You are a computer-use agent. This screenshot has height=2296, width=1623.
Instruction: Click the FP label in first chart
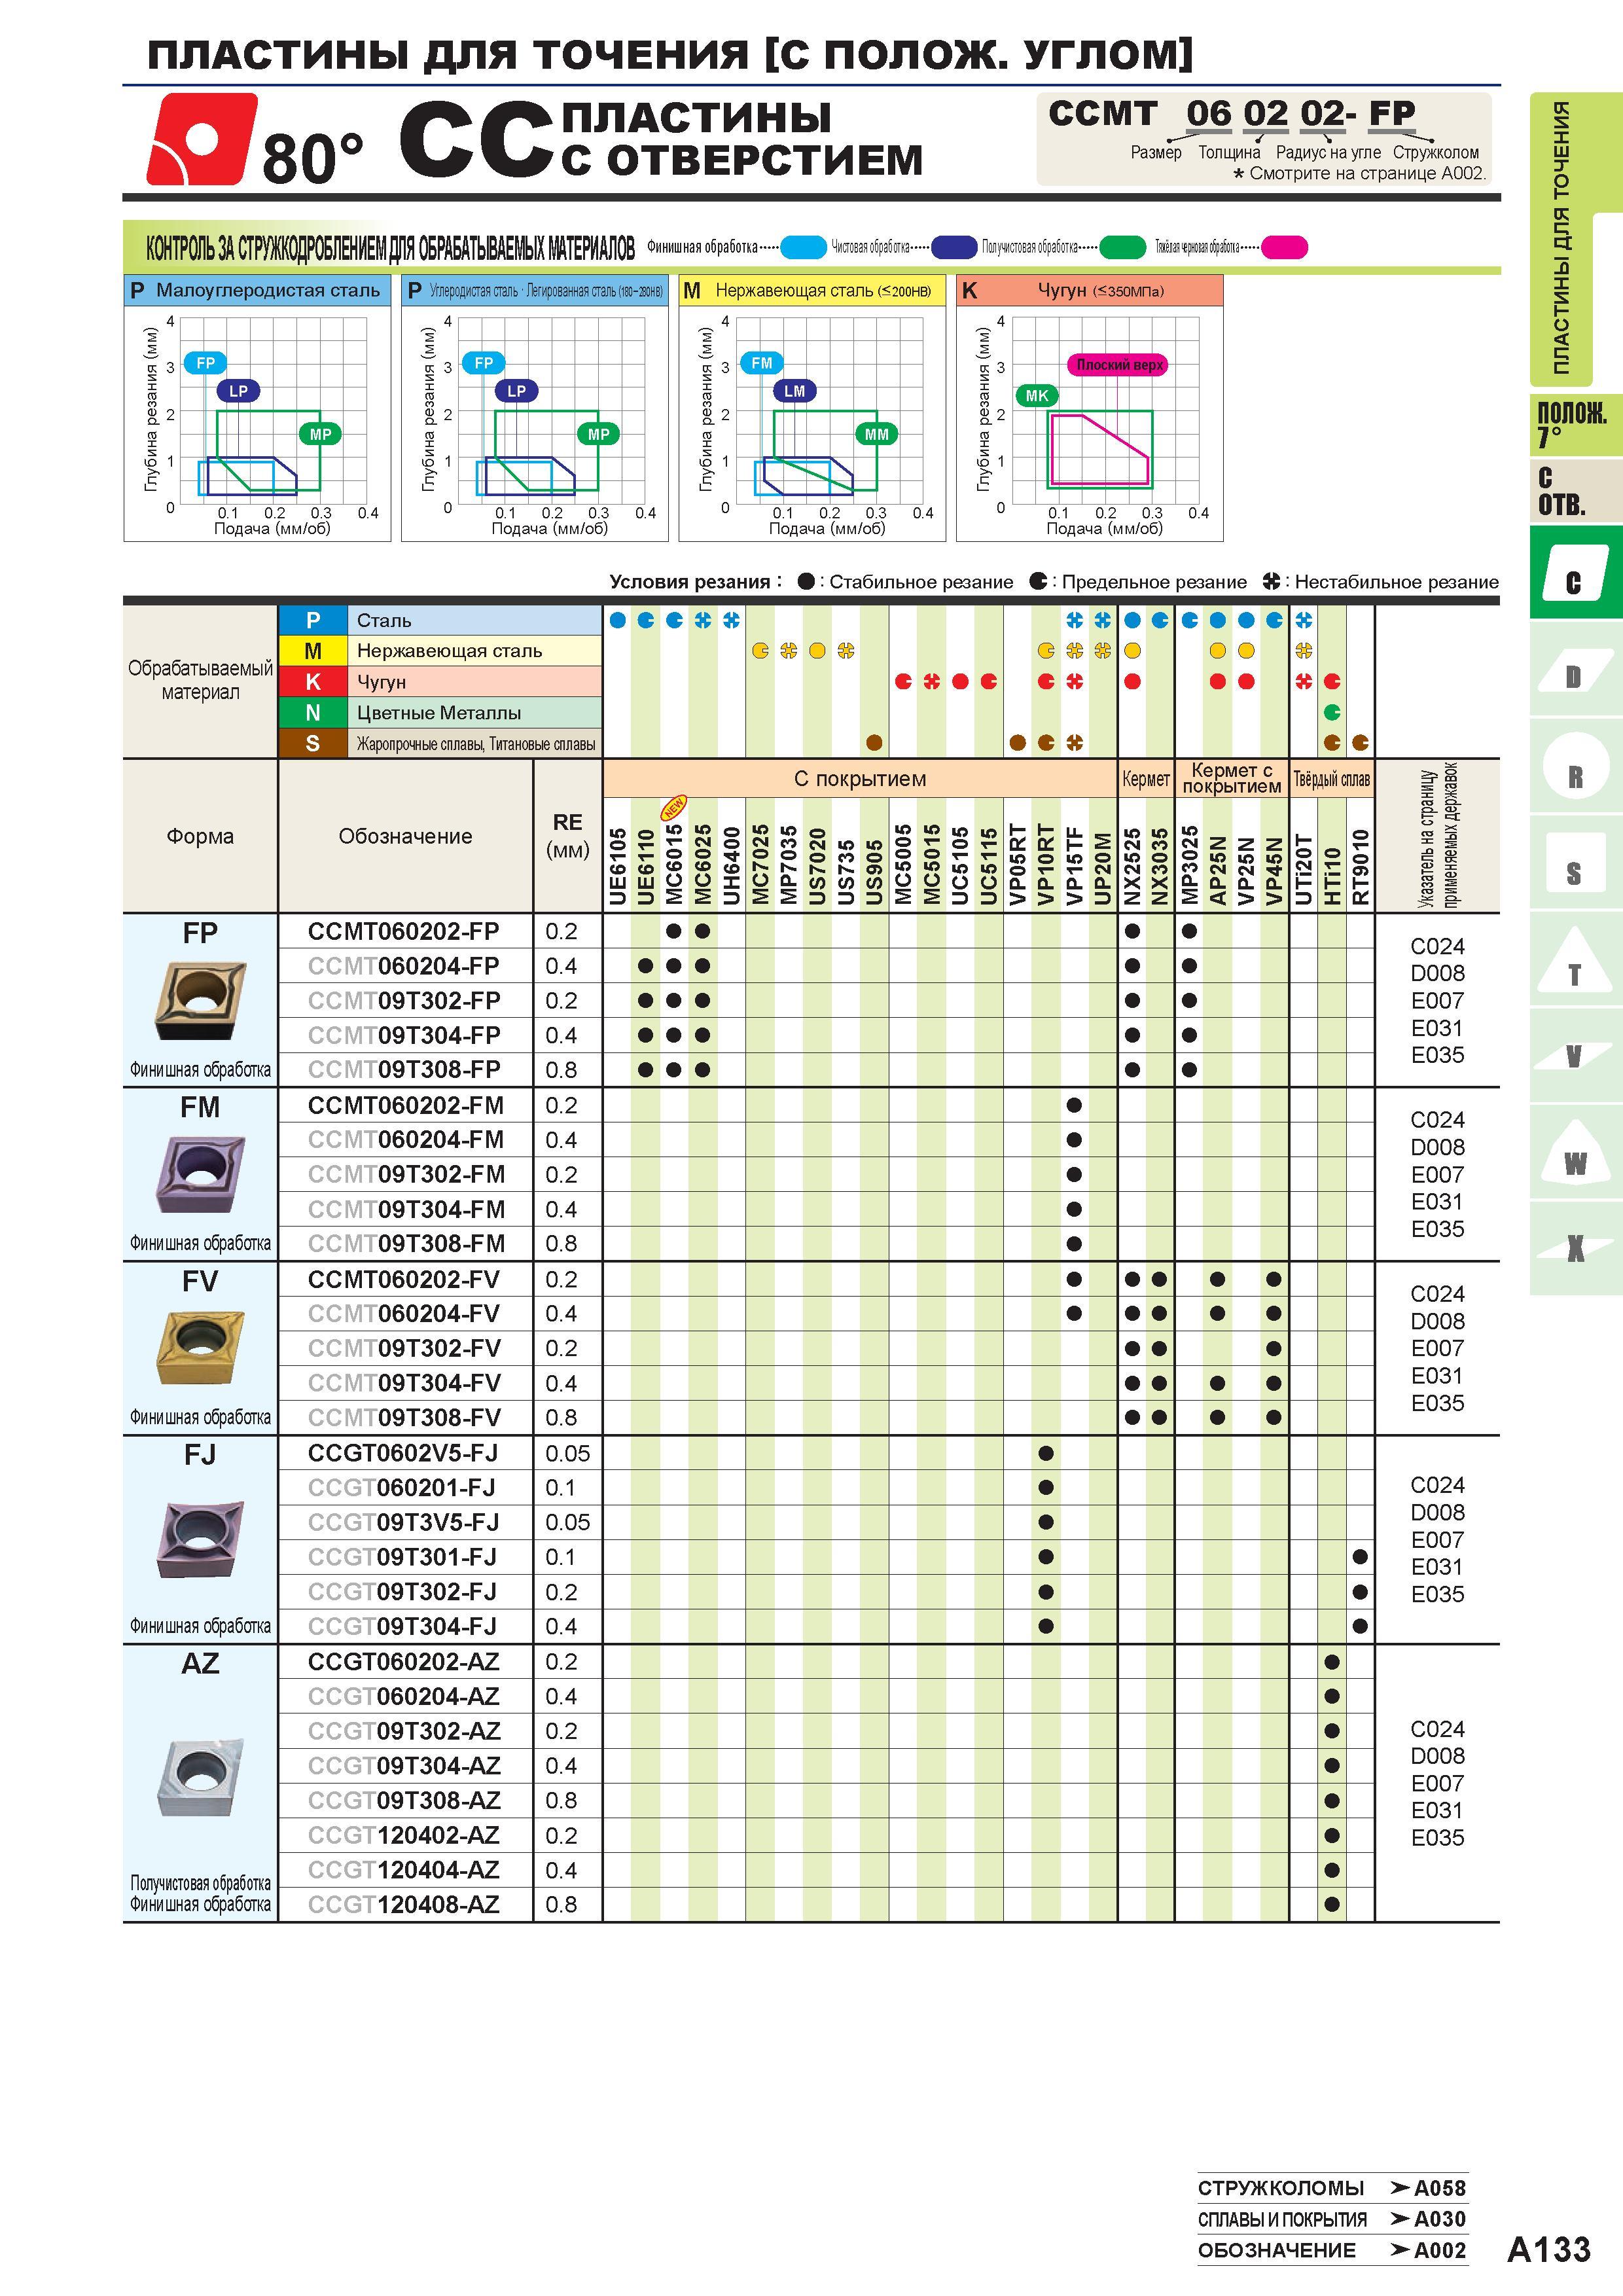coord(205,363)
